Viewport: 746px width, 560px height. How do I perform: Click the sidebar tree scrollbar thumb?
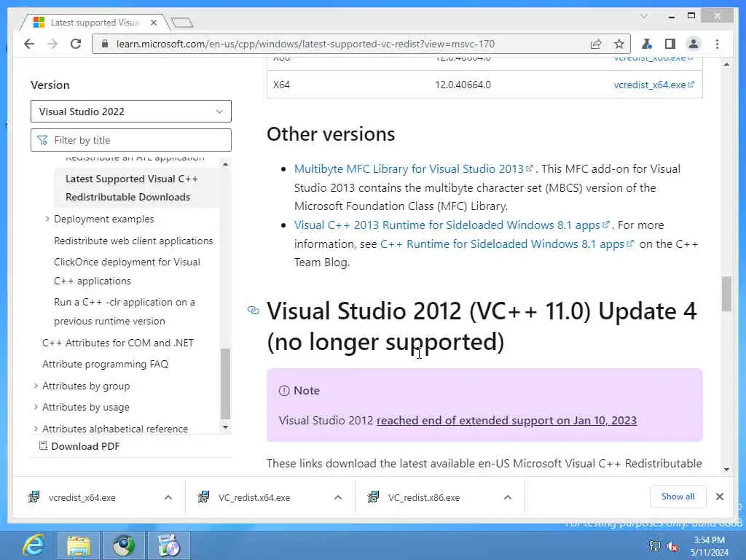click(226, 384)
